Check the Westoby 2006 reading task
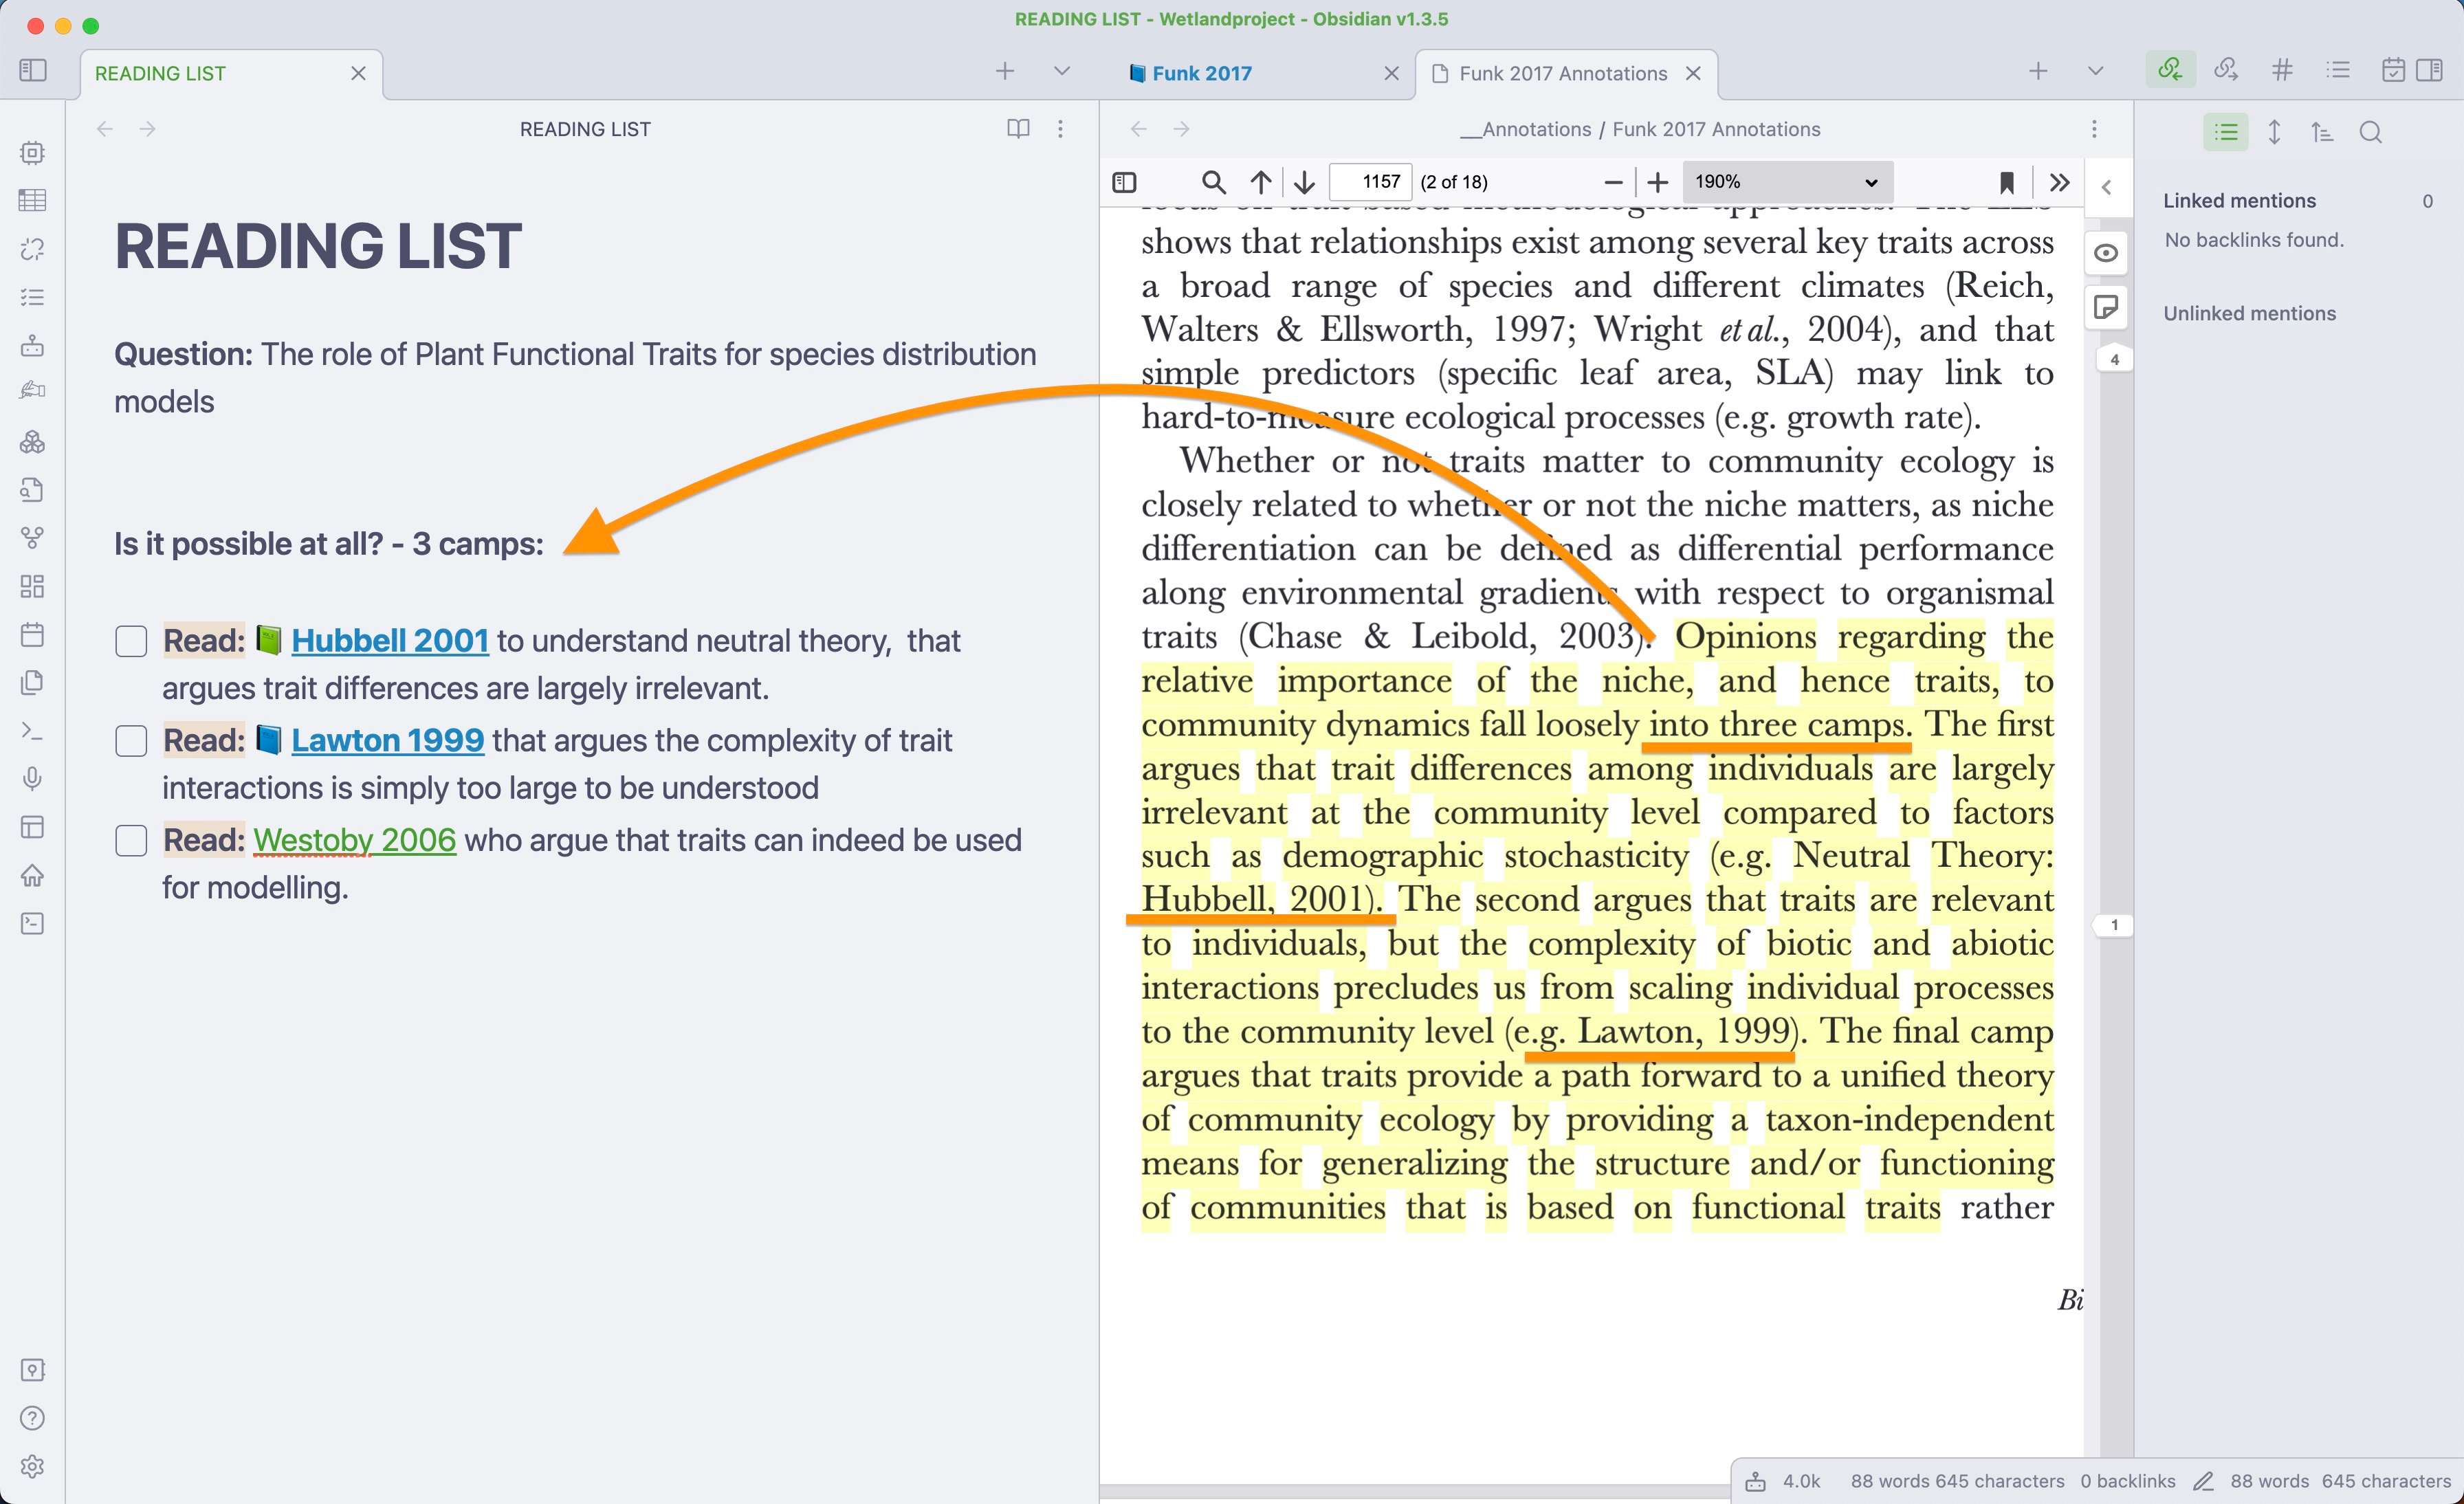The width and height of the screenshot is (2464, 1504). [x=131, y=841]
